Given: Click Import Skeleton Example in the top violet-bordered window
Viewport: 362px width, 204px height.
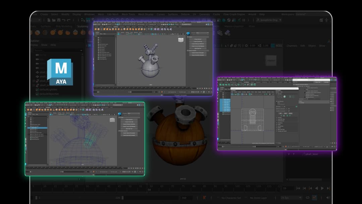Looking at the screenshot, I should coord(198,53).
